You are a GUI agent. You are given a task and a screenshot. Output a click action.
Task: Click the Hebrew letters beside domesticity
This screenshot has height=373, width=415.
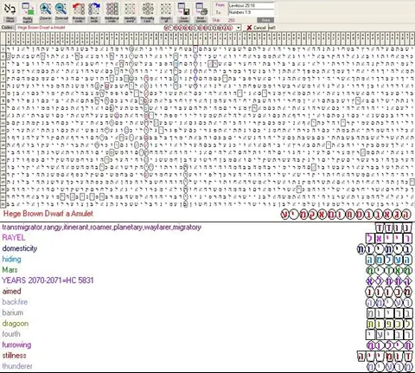[384, 249]
